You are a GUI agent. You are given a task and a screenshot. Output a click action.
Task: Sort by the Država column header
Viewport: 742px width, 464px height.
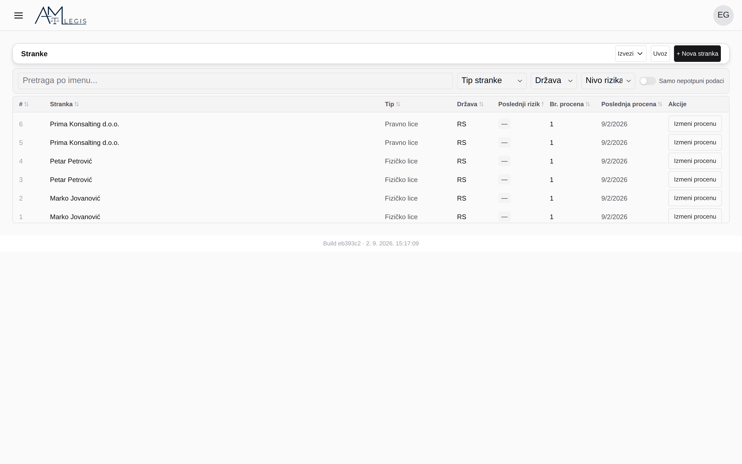(470, 104)
